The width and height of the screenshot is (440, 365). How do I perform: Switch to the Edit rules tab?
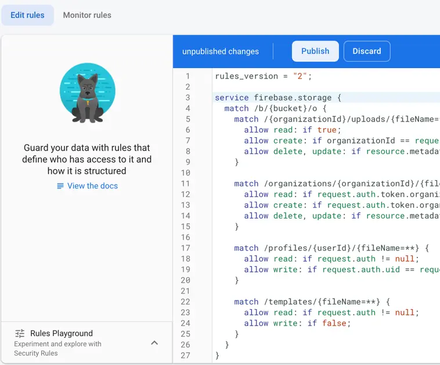[x=27, y=15]
